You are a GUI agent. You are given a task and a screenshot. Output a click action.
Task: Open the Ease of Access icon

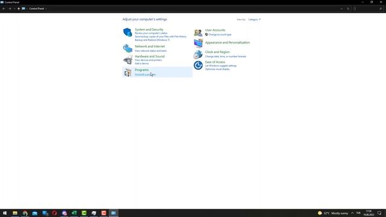pos(198,65)
